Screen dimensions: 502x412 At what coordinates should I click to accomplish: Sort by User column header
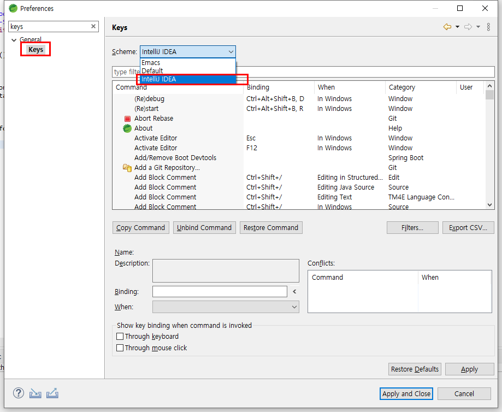click(470, 87)
